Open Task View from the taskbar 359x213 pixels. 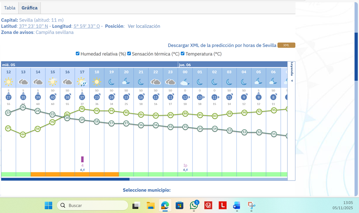[x=136, y=205]
